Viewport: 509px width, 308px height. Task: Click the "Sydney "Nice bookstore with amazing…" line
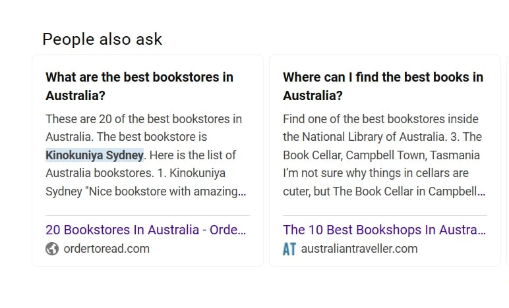[146, 192]
